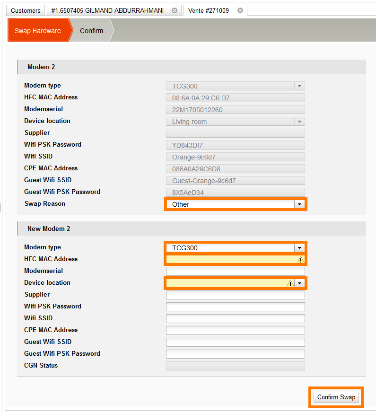This screenshot has width=376, height=413.
Task: Expand the New Modem 2 Modem type dropdown
Action: pyautogui.click(x=299, y=248)
